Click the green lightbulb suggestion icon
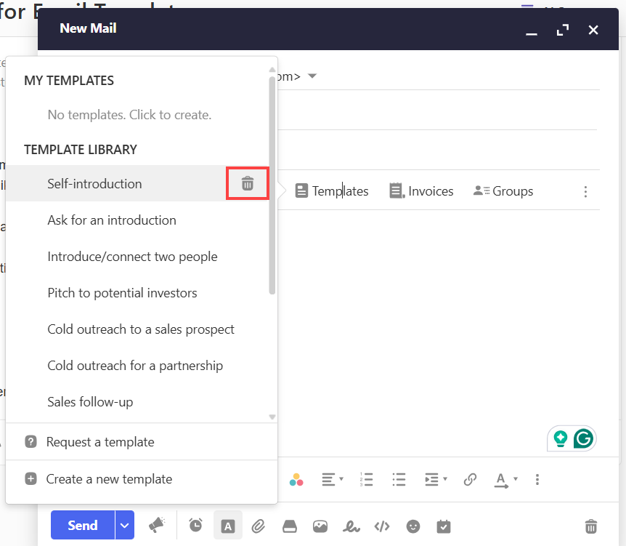626x546 pixels. [561, 438]
